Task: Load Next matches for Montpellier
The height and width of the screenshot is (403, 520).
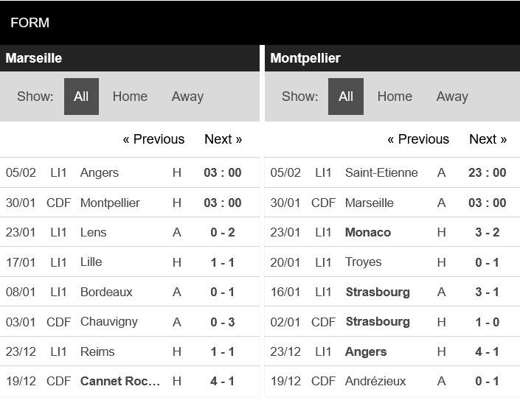Action: click(488, 139)
